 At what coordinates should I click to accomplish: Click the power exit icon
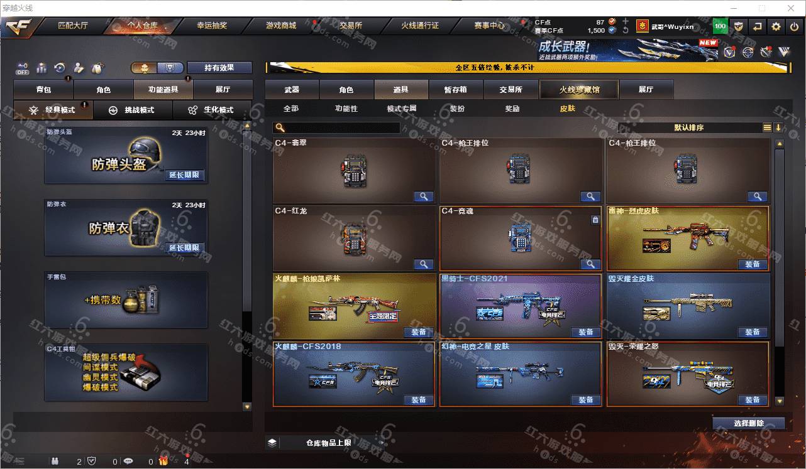795,26
